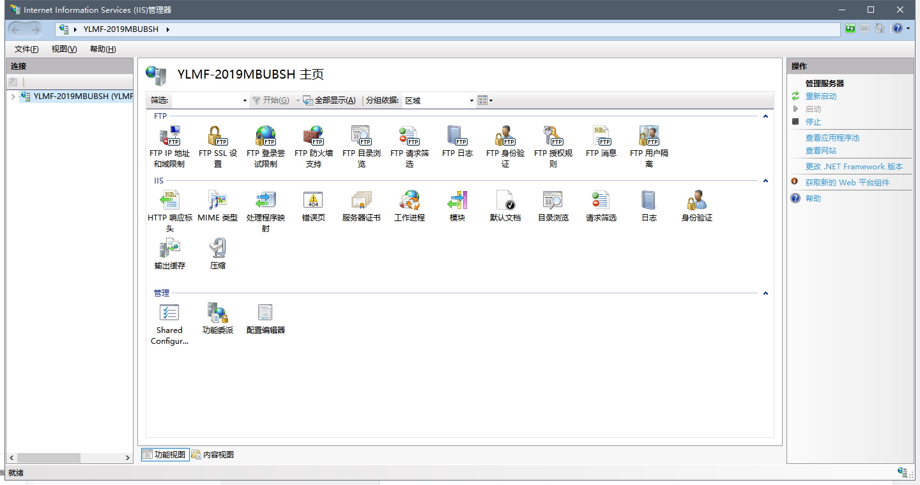Open 模块 feature icon
Viewport: 920px width, 485px height.
tap(457, 206)
